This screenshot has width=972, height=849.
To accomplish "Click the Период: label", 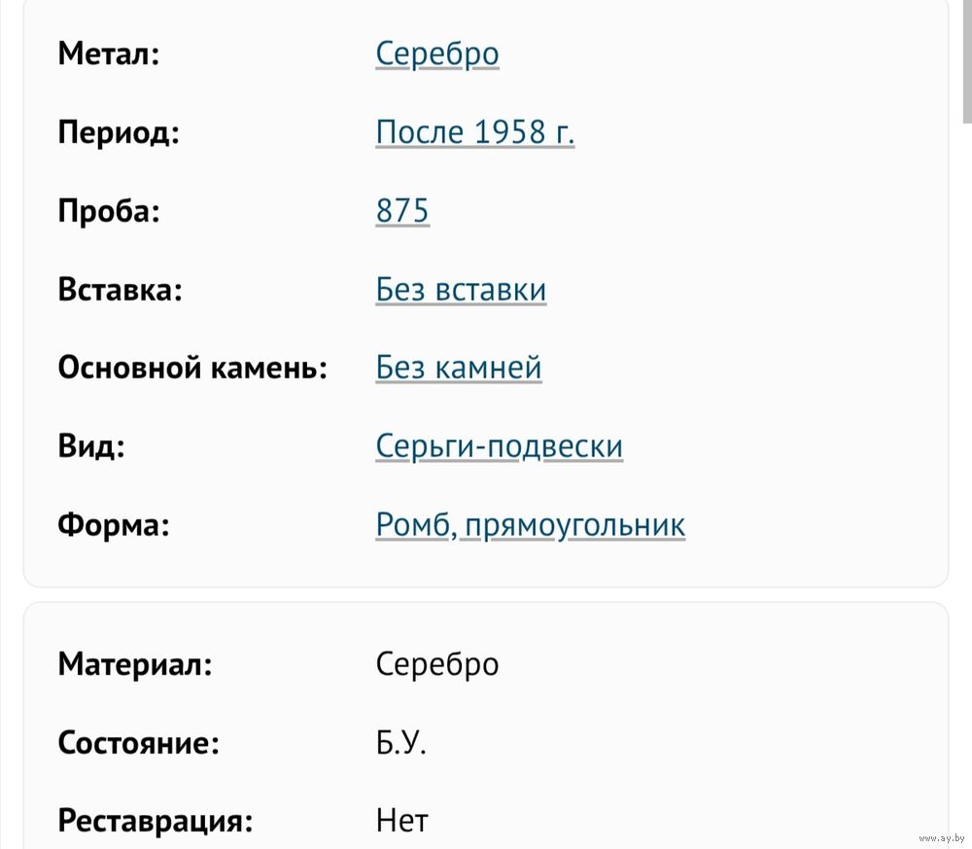I will pyautogui.click(x=119, y=132).
